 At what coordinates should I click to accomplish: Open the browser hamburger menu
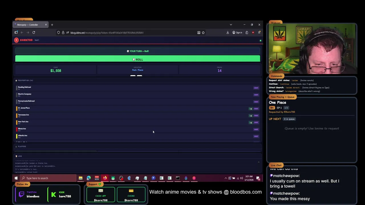pos(259,32)
